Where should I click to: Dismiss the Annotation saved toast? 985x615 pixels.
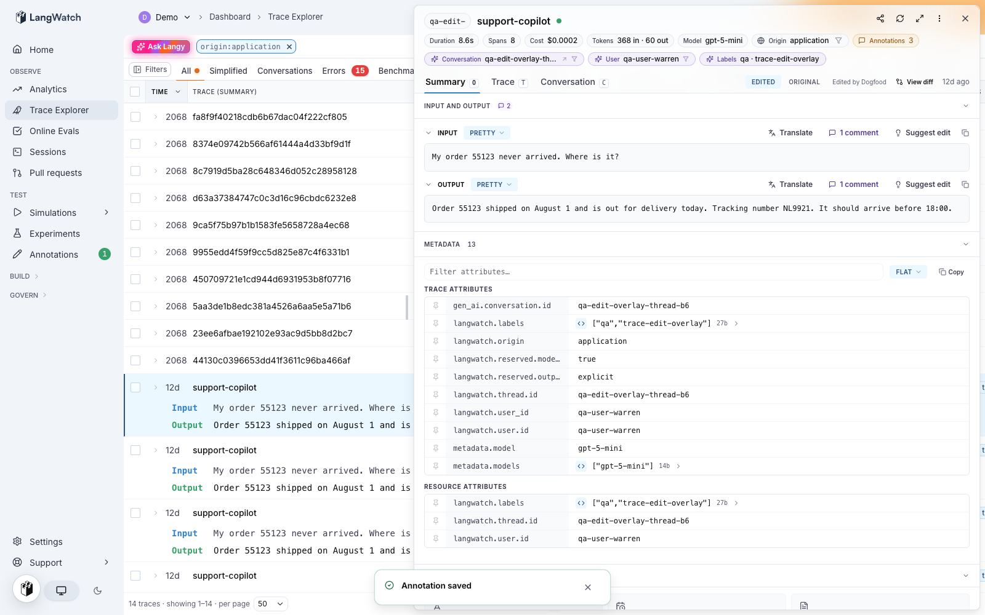pyautogui.click(x=588, y=587)
